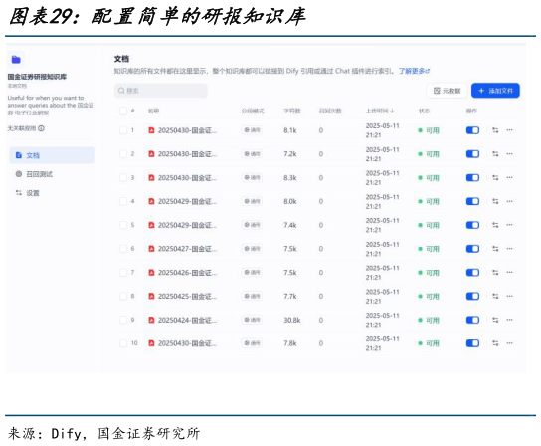Screen dimensions: 541x446
Task: Tick checkbox for row 10
Action: [123, 343]
